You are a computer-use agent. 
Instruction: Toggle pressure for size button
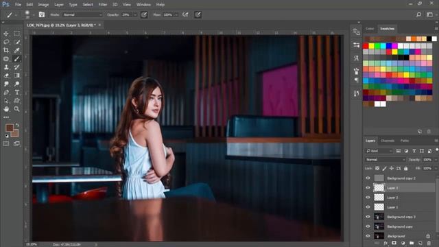pyautogui.click(x=198, y=14)
